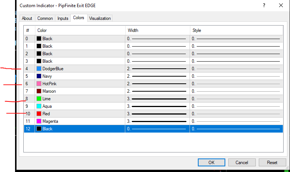Select row number 9

click(27, 106)
